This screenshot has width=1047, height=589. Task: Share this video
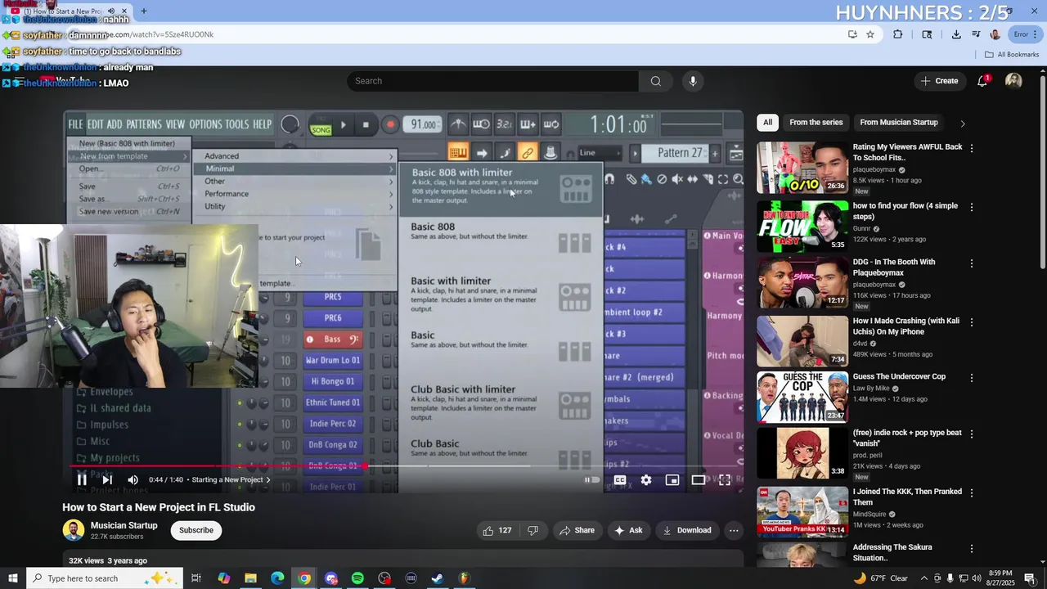pyautogui.click(x=577, y=530)
